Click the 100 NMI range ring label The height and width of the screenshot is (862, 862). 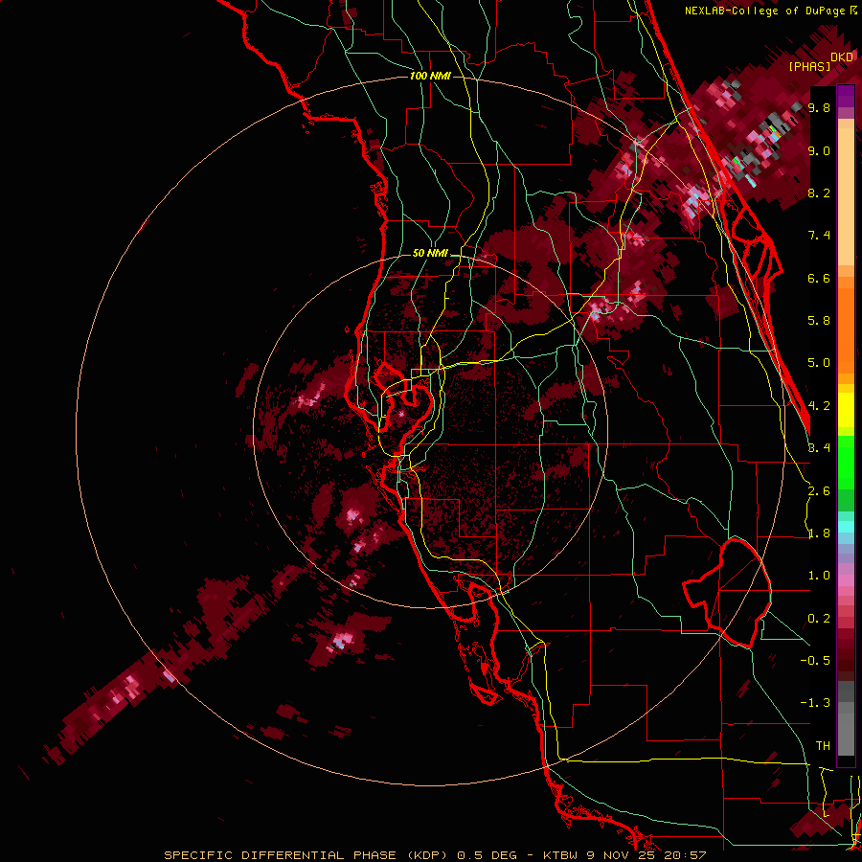430,76
